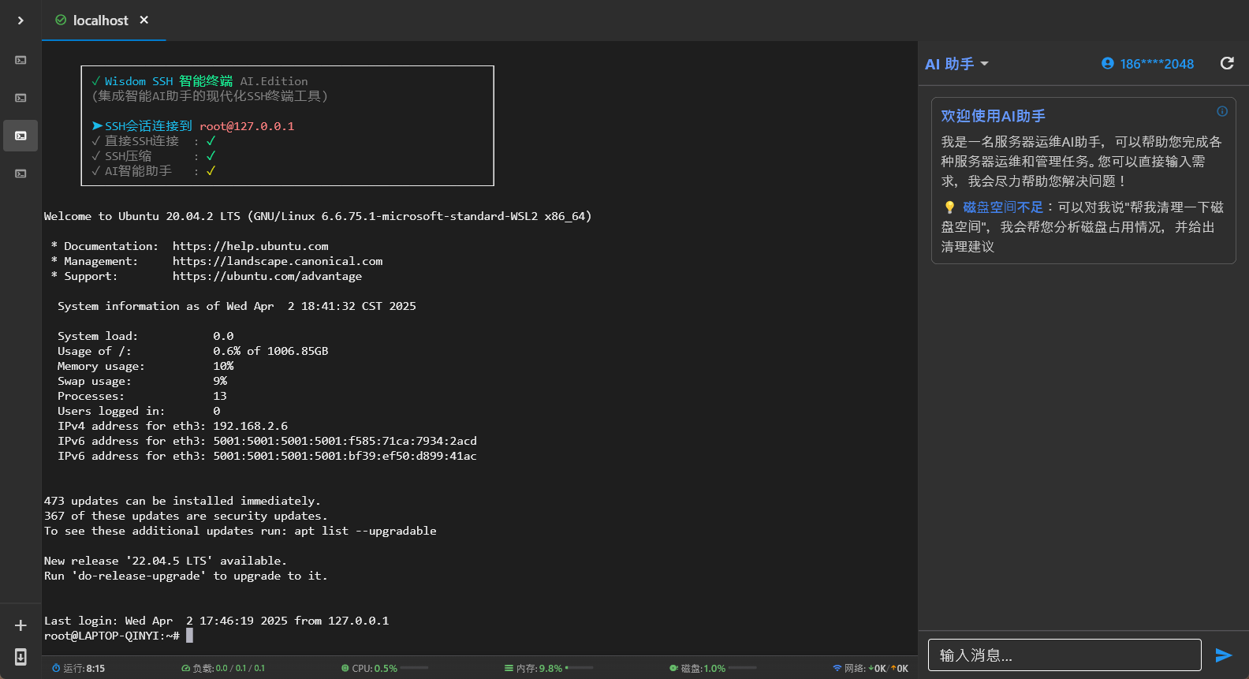1249x679 pixels.
Task: Select the topmost terminal session icon in sidebar
Action: click(x=21, y=60)
